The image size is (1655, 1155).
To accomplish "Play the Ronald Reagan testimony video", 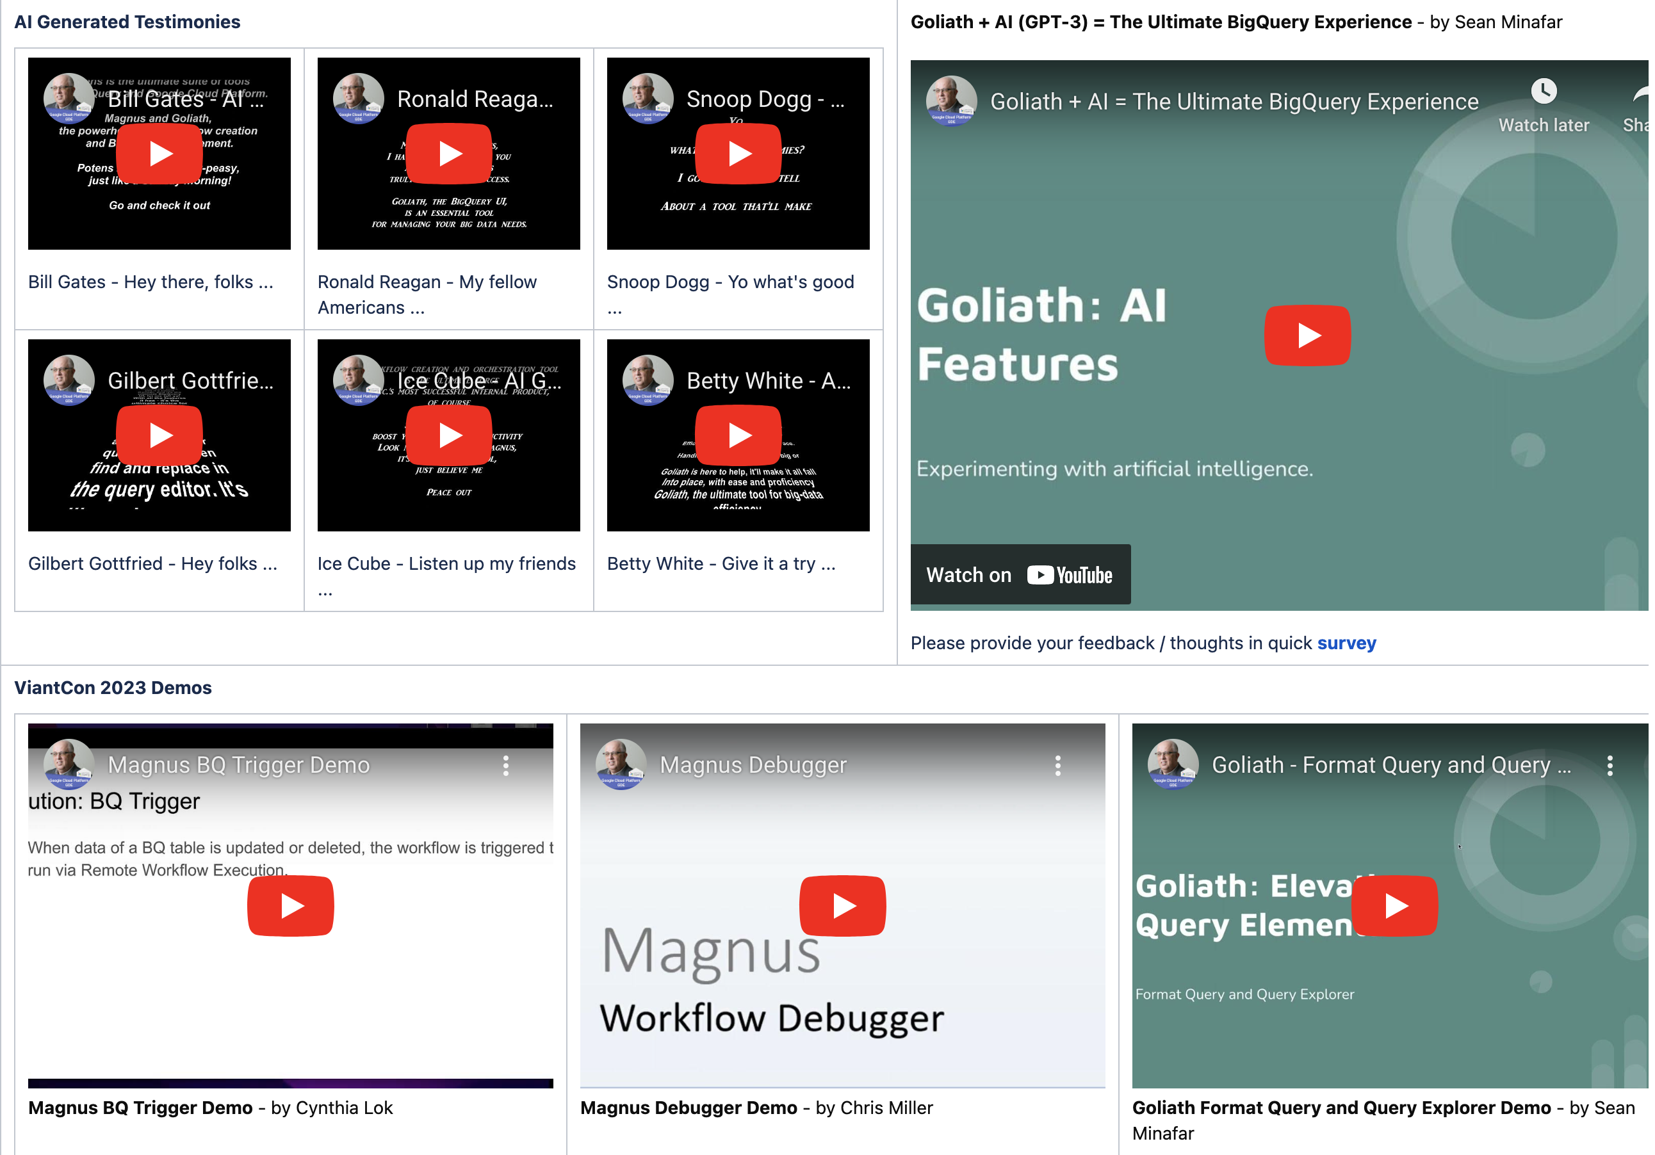I will pyautogui.click(x=449, y=154).
